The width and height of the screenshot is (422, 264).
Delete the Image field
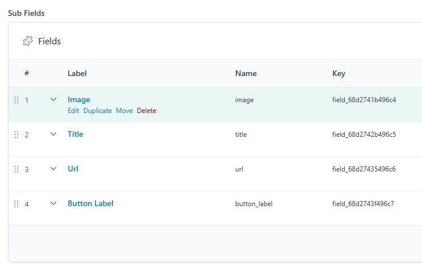[146, 111]
